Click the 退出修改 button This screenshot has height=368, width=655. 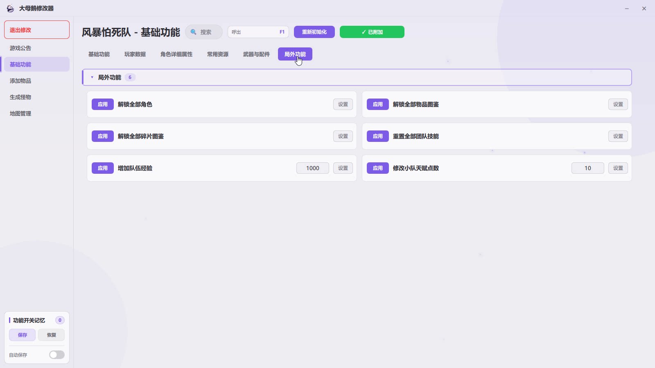pos(37,30)
